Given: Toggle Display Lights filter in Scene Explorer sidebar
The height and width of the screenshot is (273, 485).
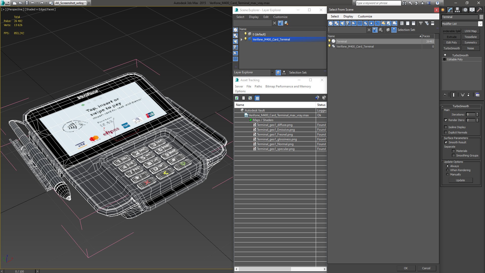Looking at the screenshot, I should tap(235, 41).
